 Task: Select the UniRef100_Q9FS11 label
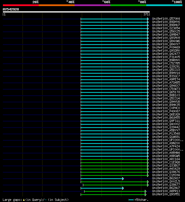[166, 121]
